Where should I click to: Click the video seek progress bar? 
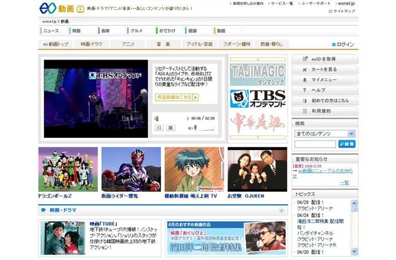[172, 118]
